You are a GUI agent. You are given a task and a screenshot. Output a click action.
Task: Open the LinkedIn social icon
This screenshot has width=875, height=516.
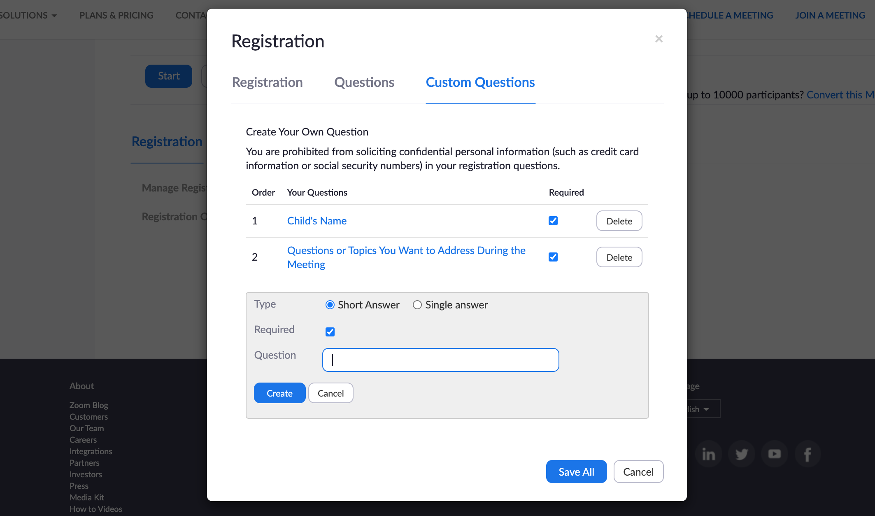pyautogui.click(x=708, y=454)
